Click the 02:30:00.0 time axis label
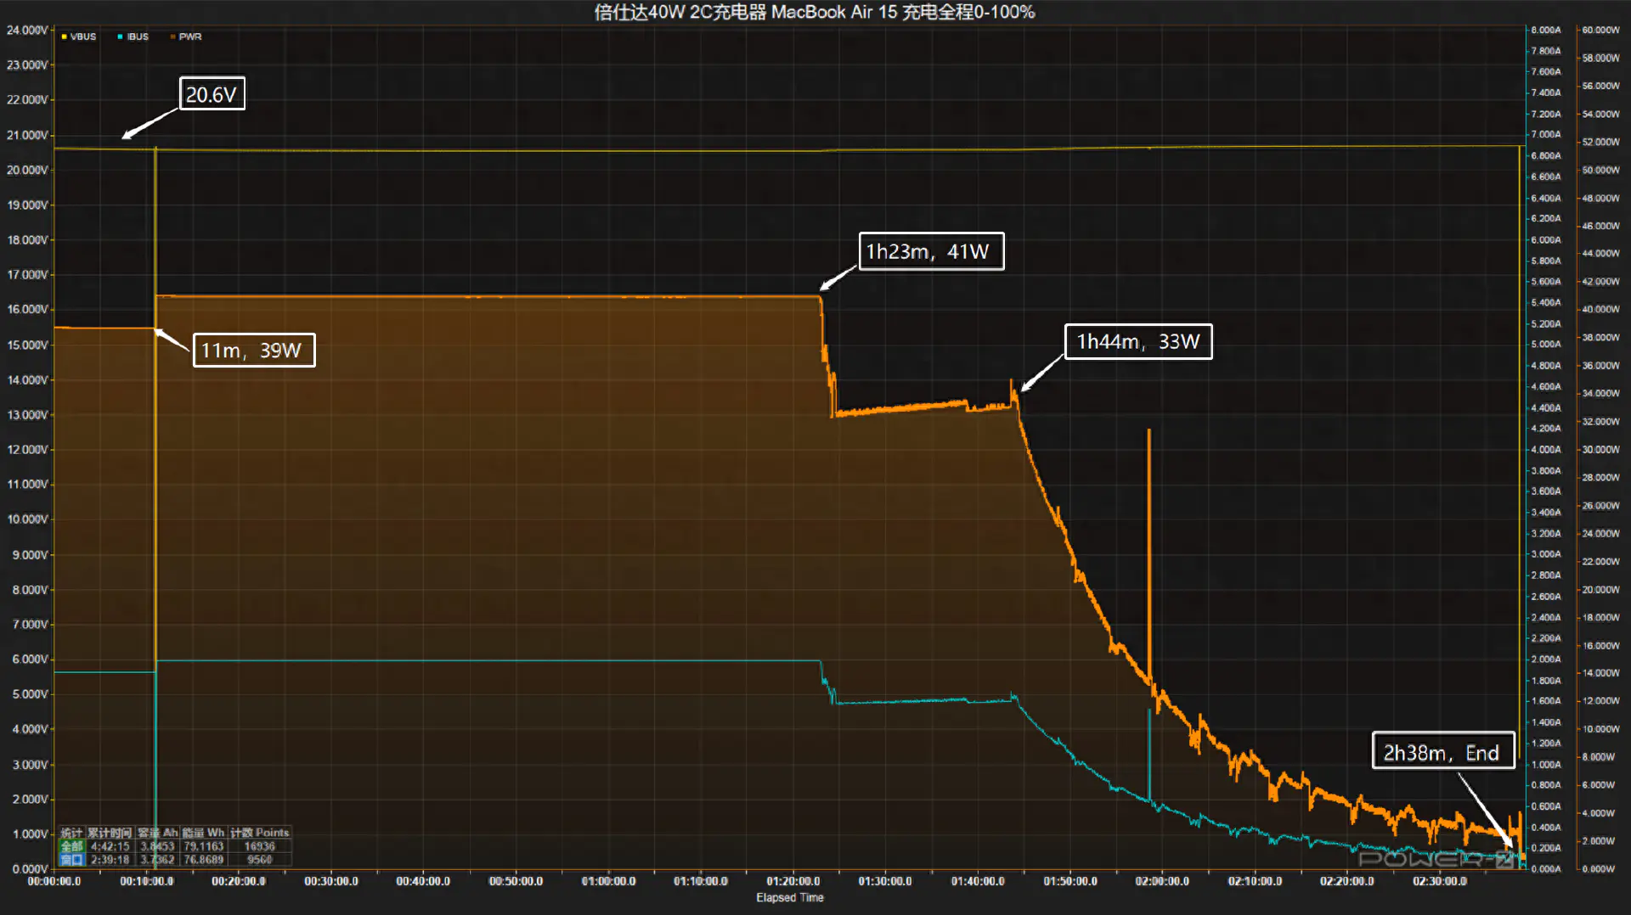Screen dimensions: 1631x915 click(1439, 881)
